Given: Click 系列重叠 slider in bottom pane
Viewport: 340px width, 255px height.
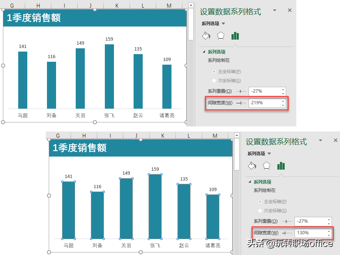Looking at the screenshot, I should (287, 221).
